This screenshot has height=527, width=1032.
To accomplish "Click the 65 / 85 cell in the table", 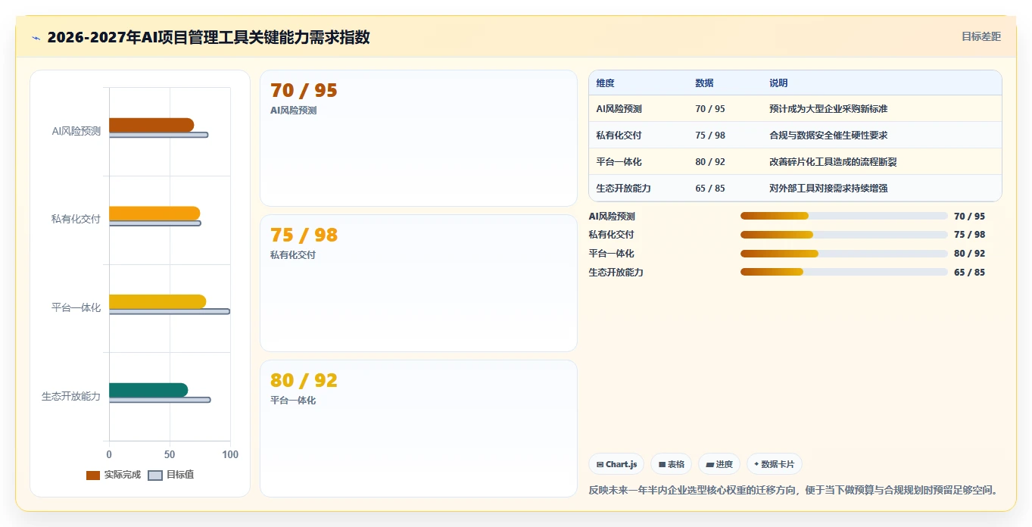I will 710,189.
